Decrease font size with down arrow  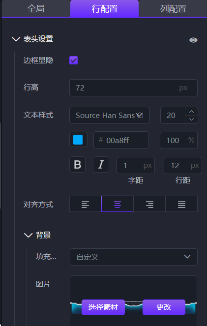pyautogui.click(x=191, y=119)
